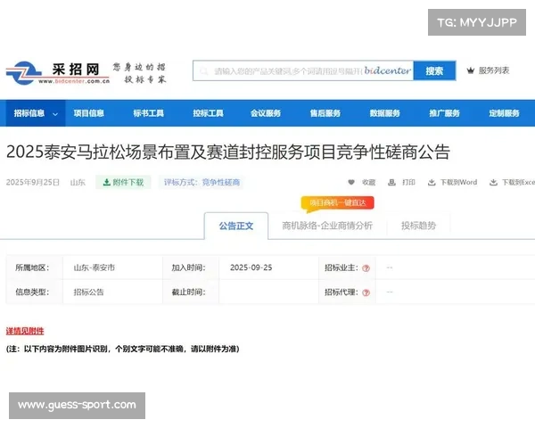535x428 pixels.
Task: Click the heart 收藏 icon
Action: [351, 182]
